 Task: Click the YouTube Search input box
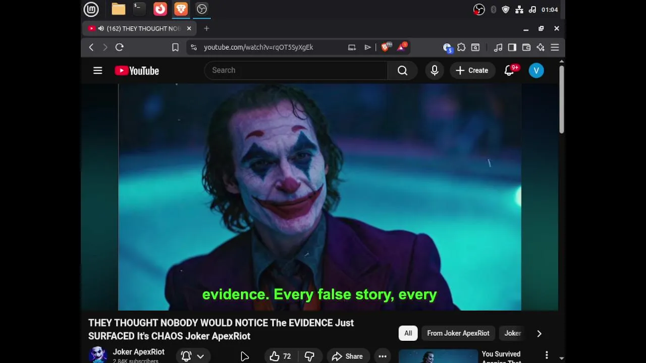pyautogui.click(x=296, y=71)
